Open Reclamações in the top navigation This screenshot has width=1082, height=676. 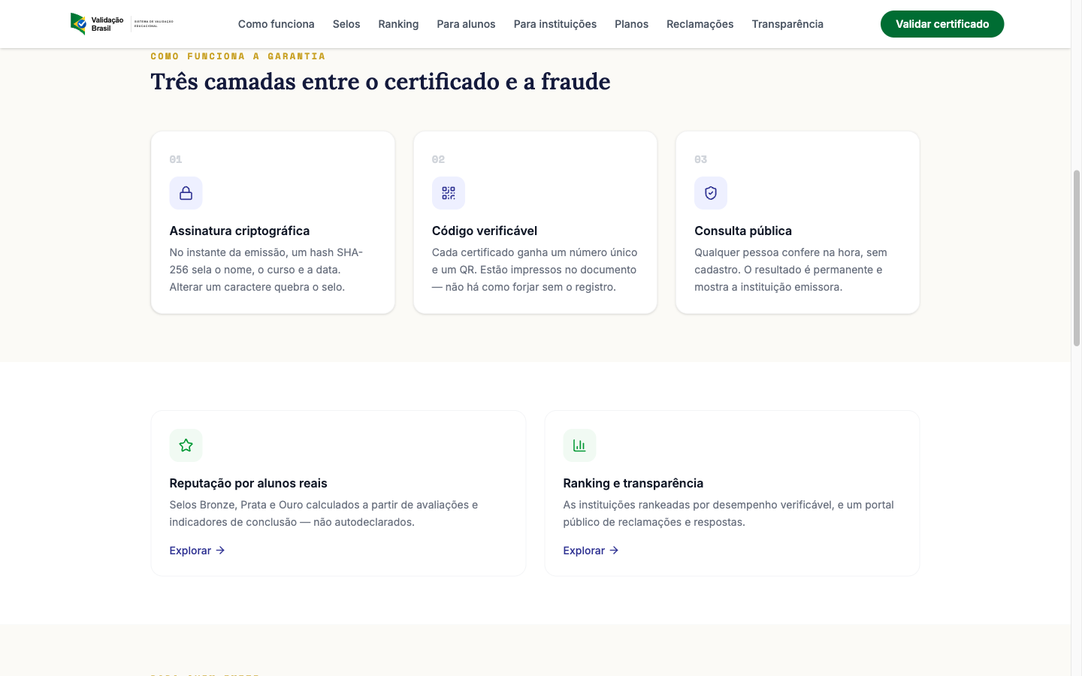[700, 24]
